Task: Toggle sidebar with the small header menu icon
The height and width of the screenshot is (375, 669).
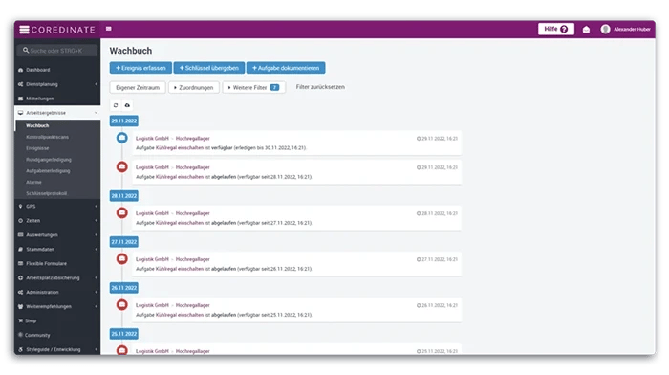Action: [x=109, y=29]
